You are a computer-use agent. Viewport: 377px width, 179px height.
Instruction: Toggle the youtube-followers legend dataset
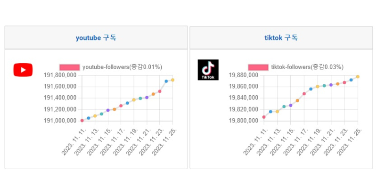pyautogui.click(x=111, y=67)
